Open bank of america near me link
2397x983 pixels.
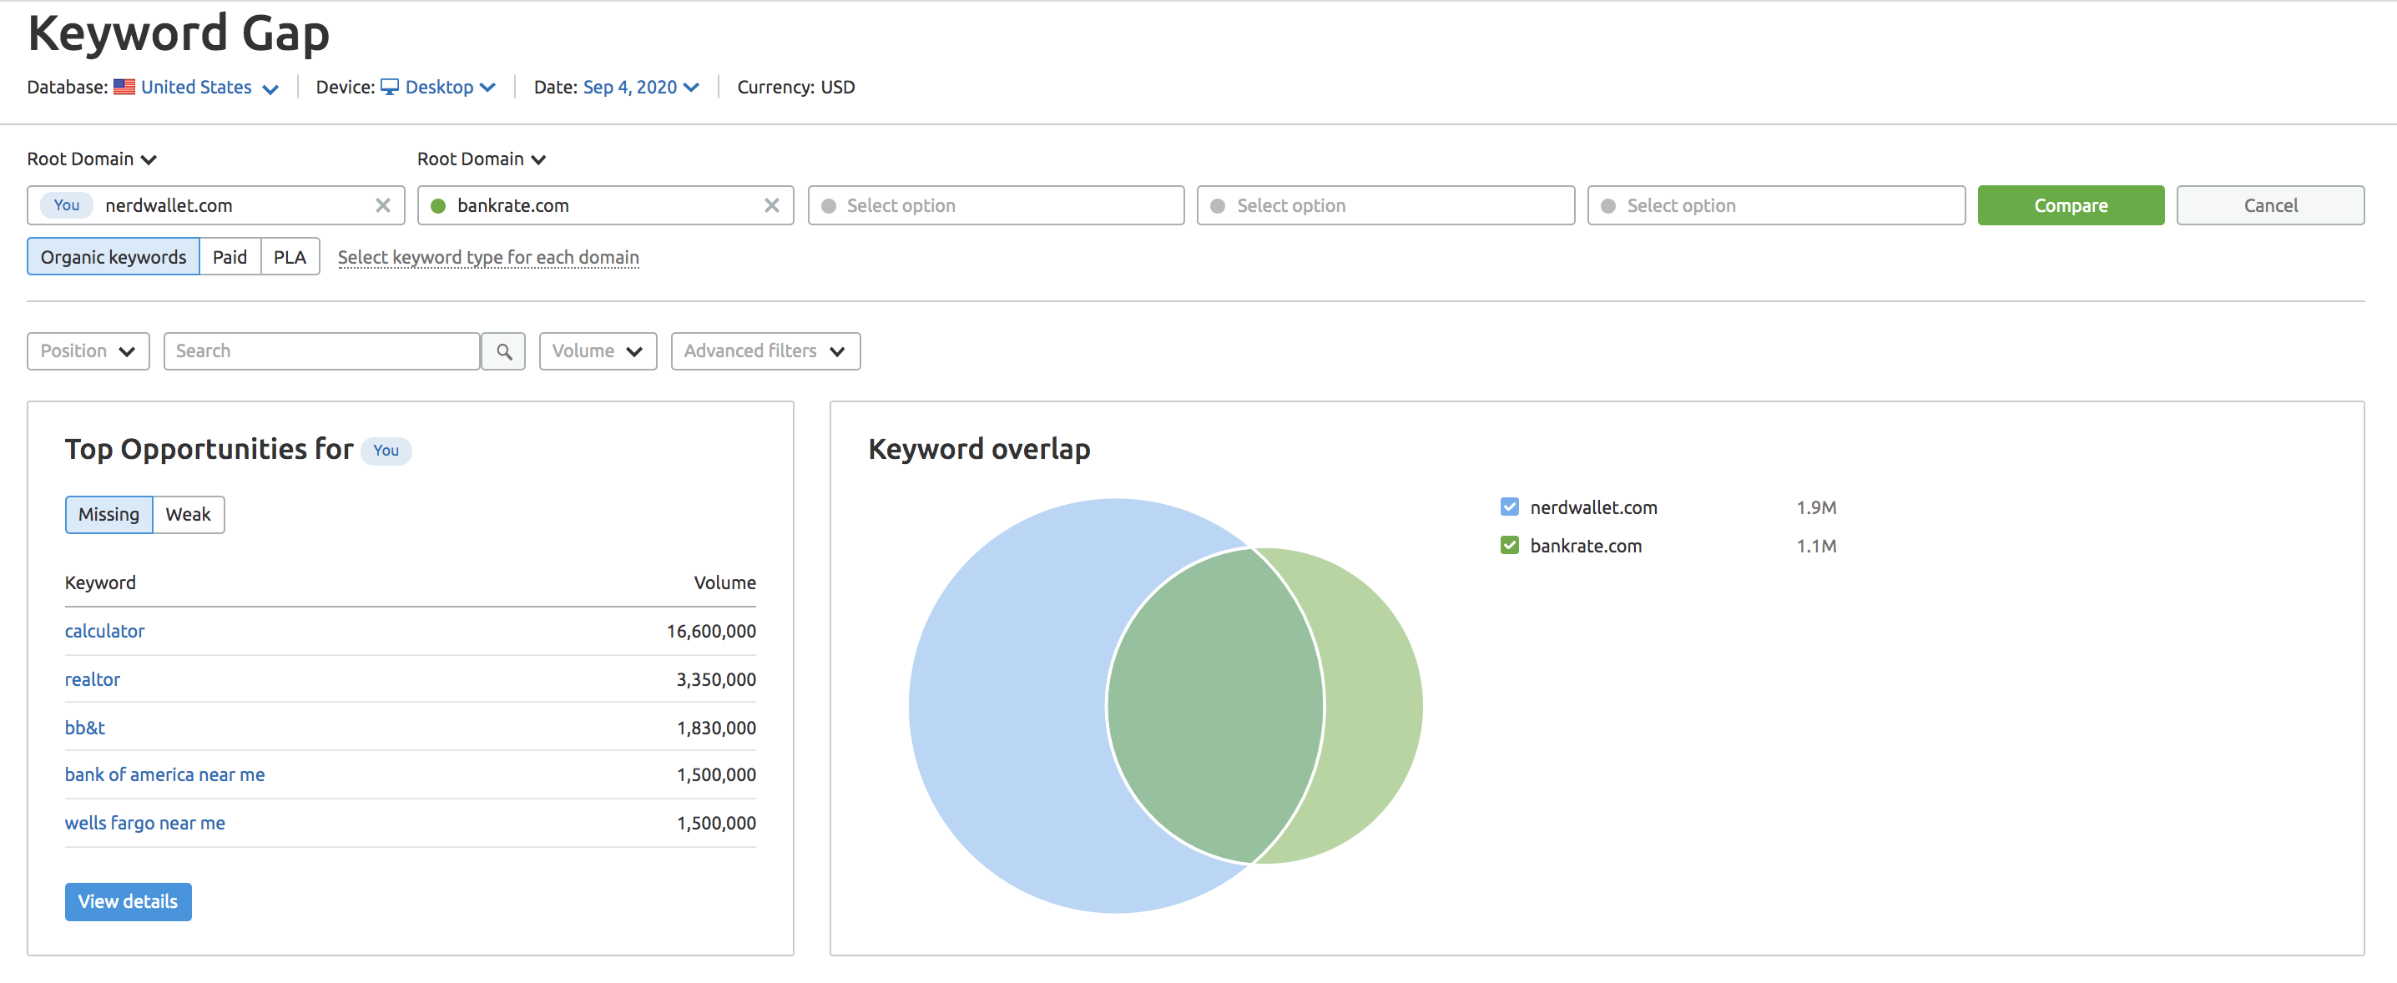164,774
